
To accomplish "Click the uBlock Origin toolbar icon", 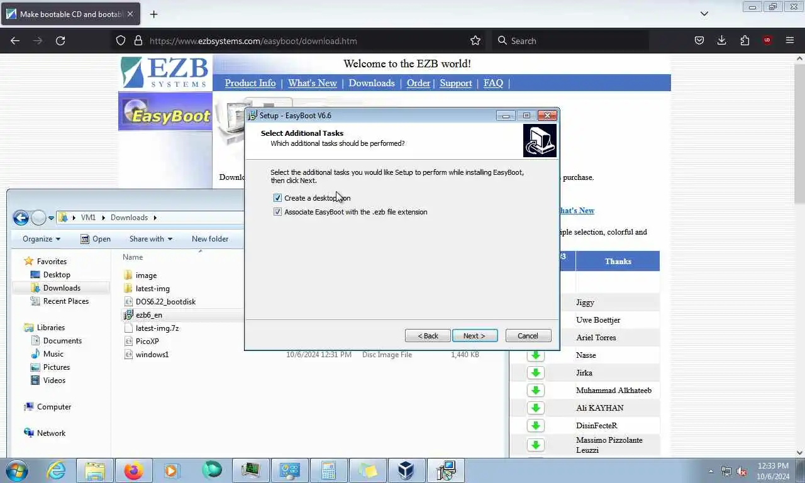I will point(767,41).
